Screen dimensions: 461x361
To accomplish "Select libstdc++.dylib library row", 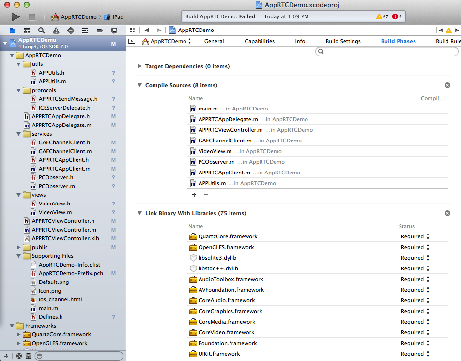I will click(x=318, y=268).
